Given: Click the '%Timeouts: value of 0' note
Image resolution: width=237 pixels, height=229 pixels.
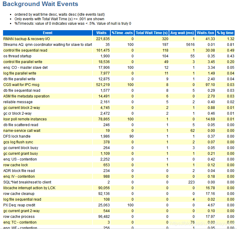Looking at the screenshot, I should pos(73,24).
